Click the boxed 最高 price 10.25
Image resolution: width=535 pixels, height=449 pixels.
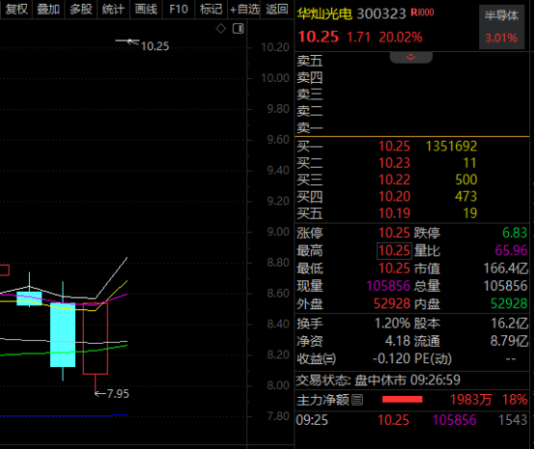pos(394,251)
